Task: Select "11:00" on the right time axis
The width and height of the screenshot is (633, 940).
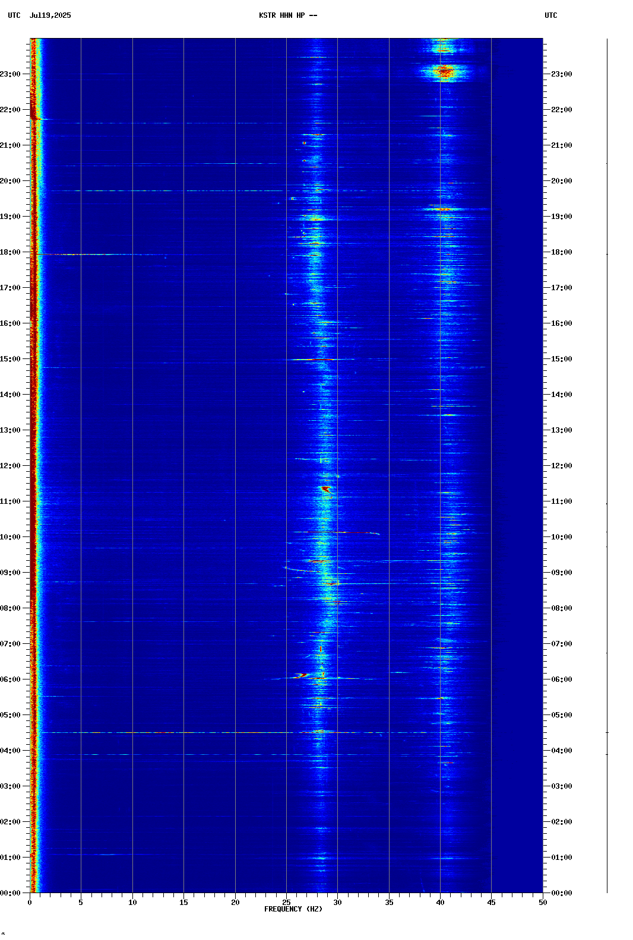Action: click(562, 501)
